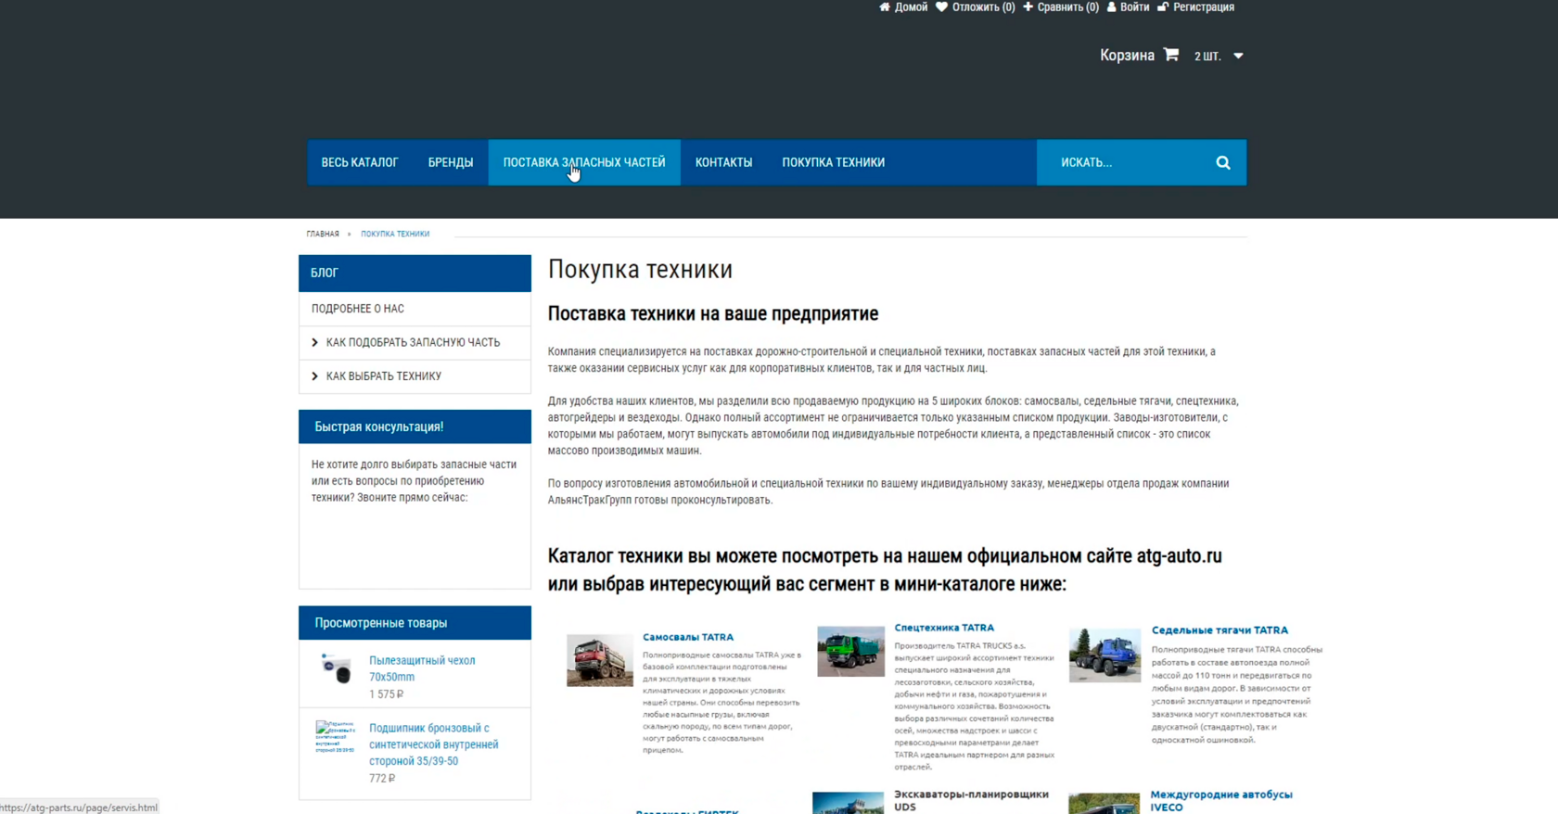Click the home icon beside Домой
Viewport: 1558px width, 814px height.
[884, 6]
